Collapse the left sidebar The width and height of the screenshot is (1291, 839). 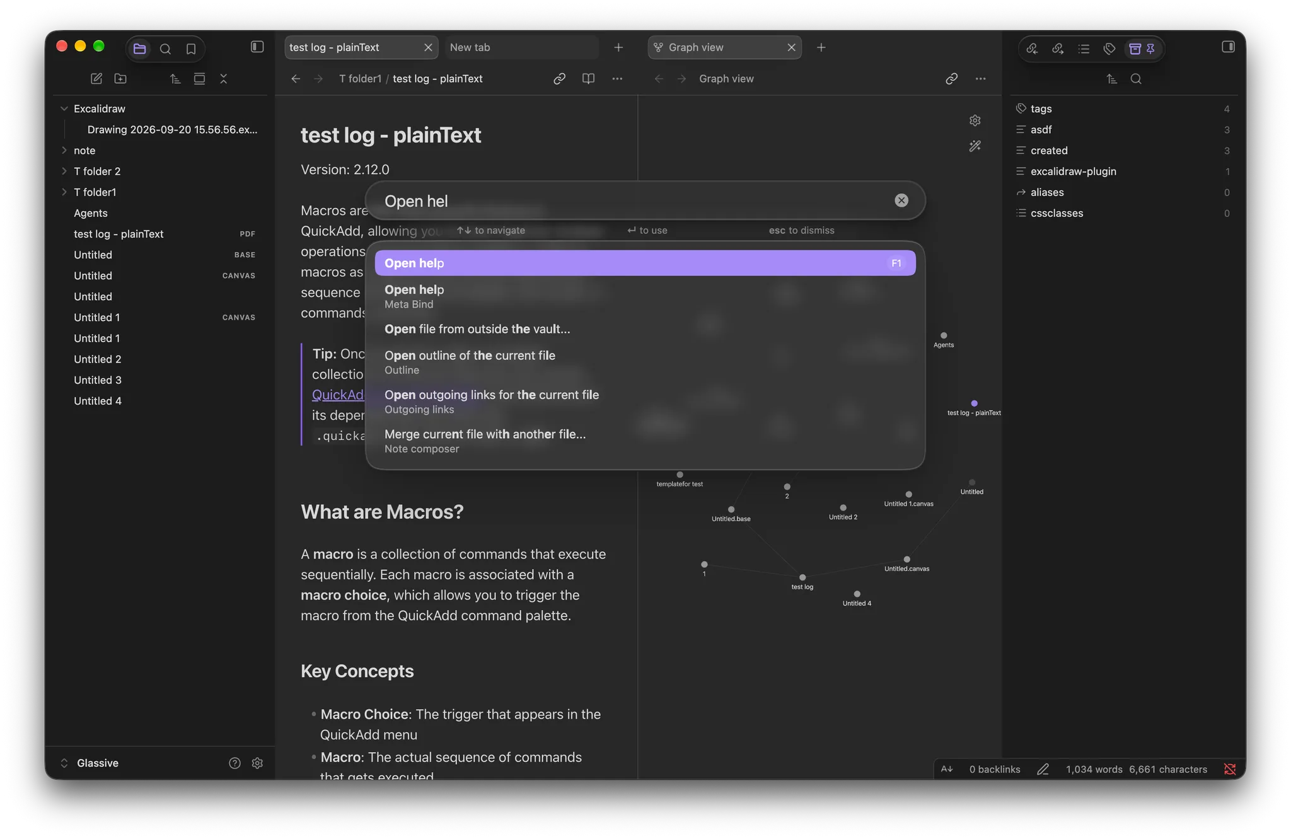point(257,47)
